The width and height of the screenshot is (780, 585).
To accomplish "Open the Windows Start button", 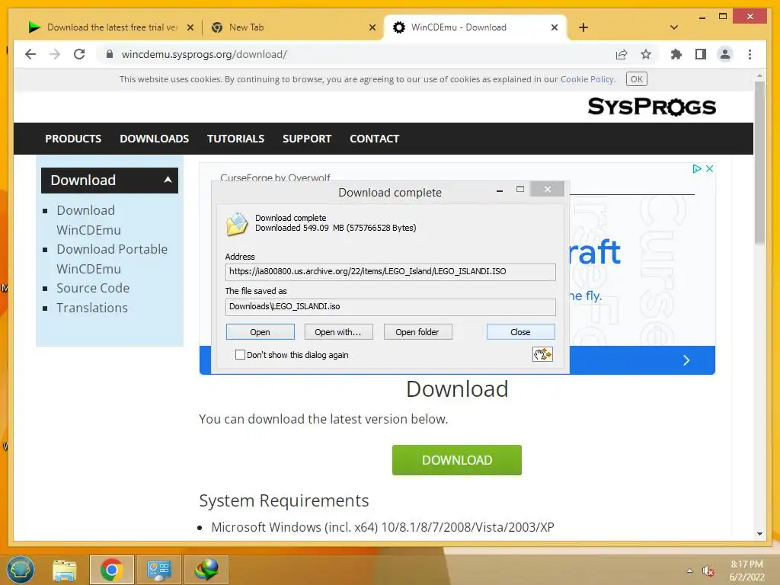I will click(x=20, y=570).
